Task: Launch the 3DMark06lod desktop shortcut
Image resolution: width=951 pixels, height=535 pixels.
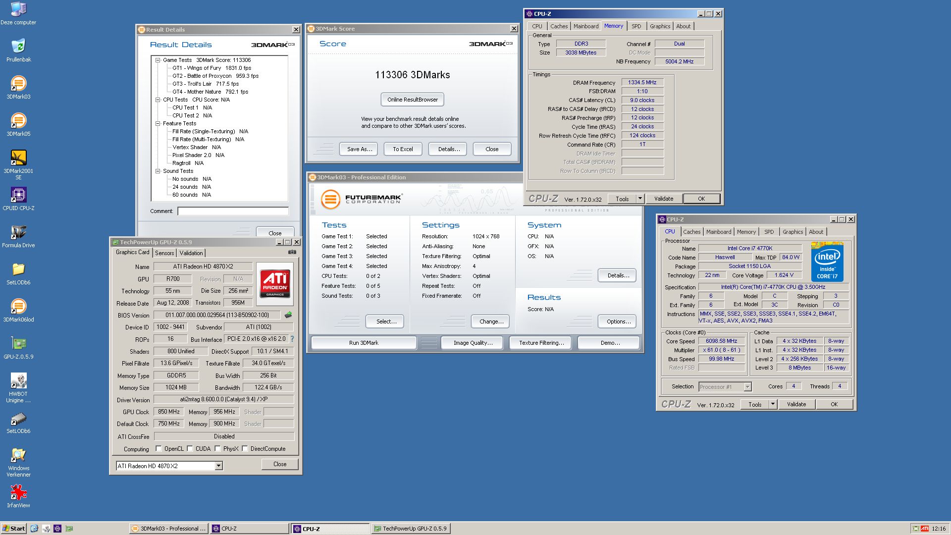Action: click(x=18, y=311)
